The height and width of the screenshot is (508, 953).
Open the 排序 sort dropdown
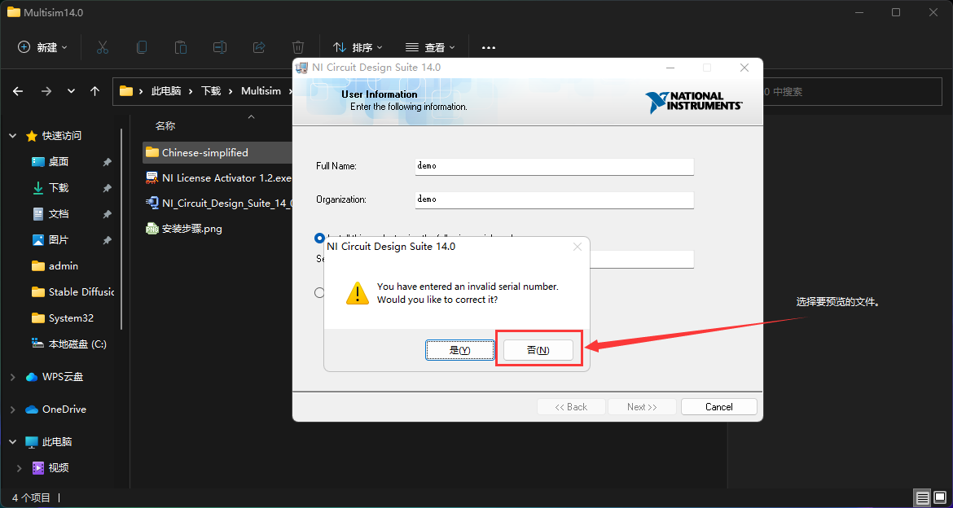click(358, 46)
